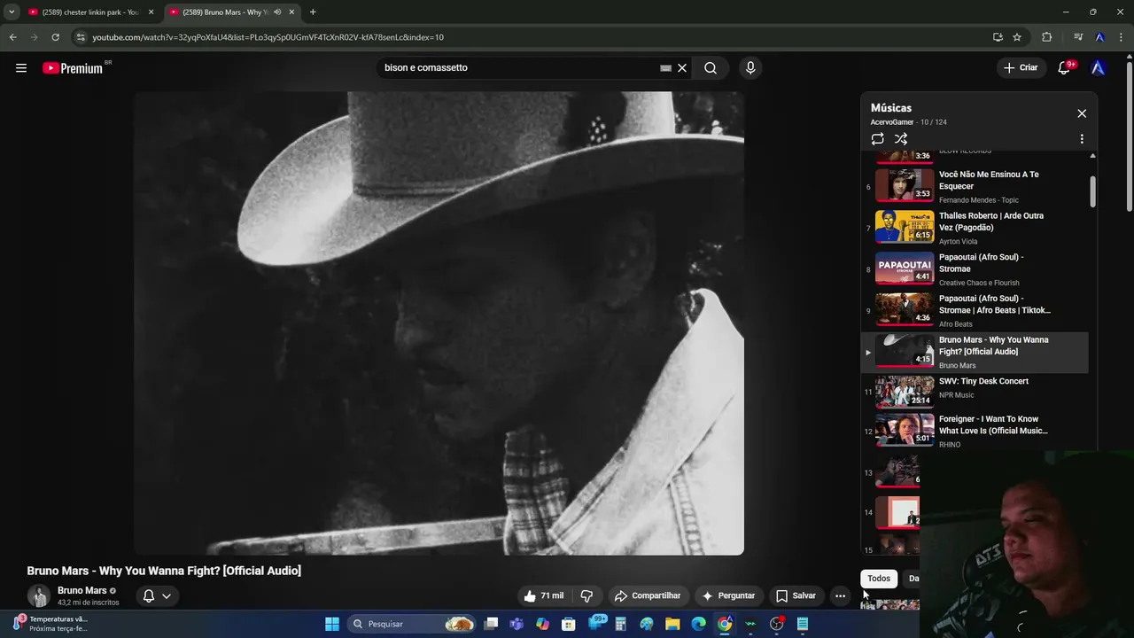
Task: Open a new browser tab
Action: pos(313,12)
